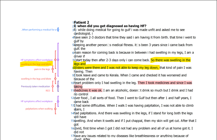Select purple marker next to lower 'HF symptoms affect workplace'
This screenshot has height=140, width=217.
(58, 101)
